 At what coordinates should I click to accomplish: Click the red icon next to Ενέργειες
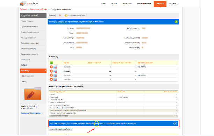point(60,15)
